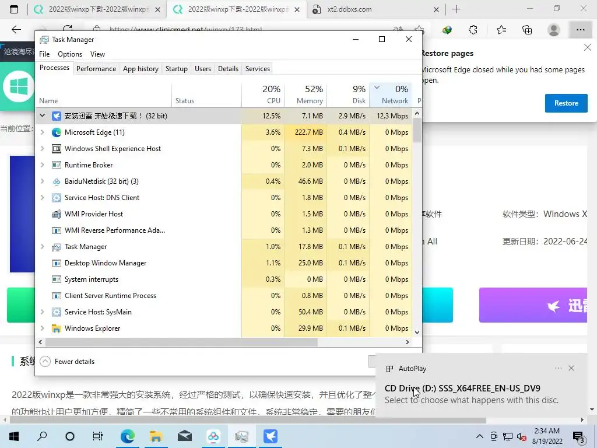The width and height of the screenshot is (597, 448).
Task: Expand the Runtime Broker row
Action: click(x=42, y=165)
